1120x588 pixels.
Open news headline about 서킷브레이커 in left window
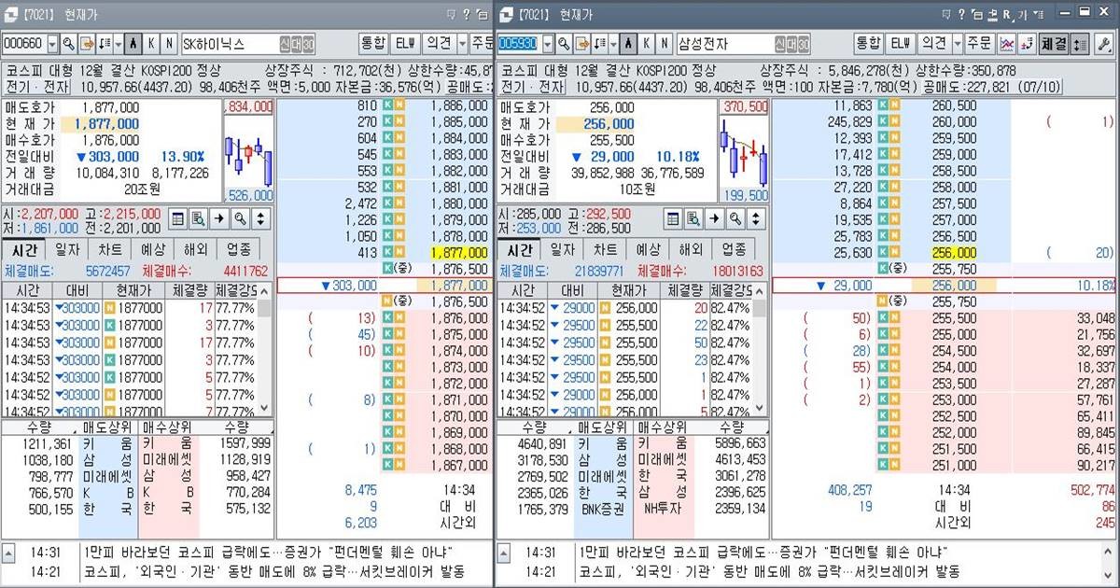point(275,571)
